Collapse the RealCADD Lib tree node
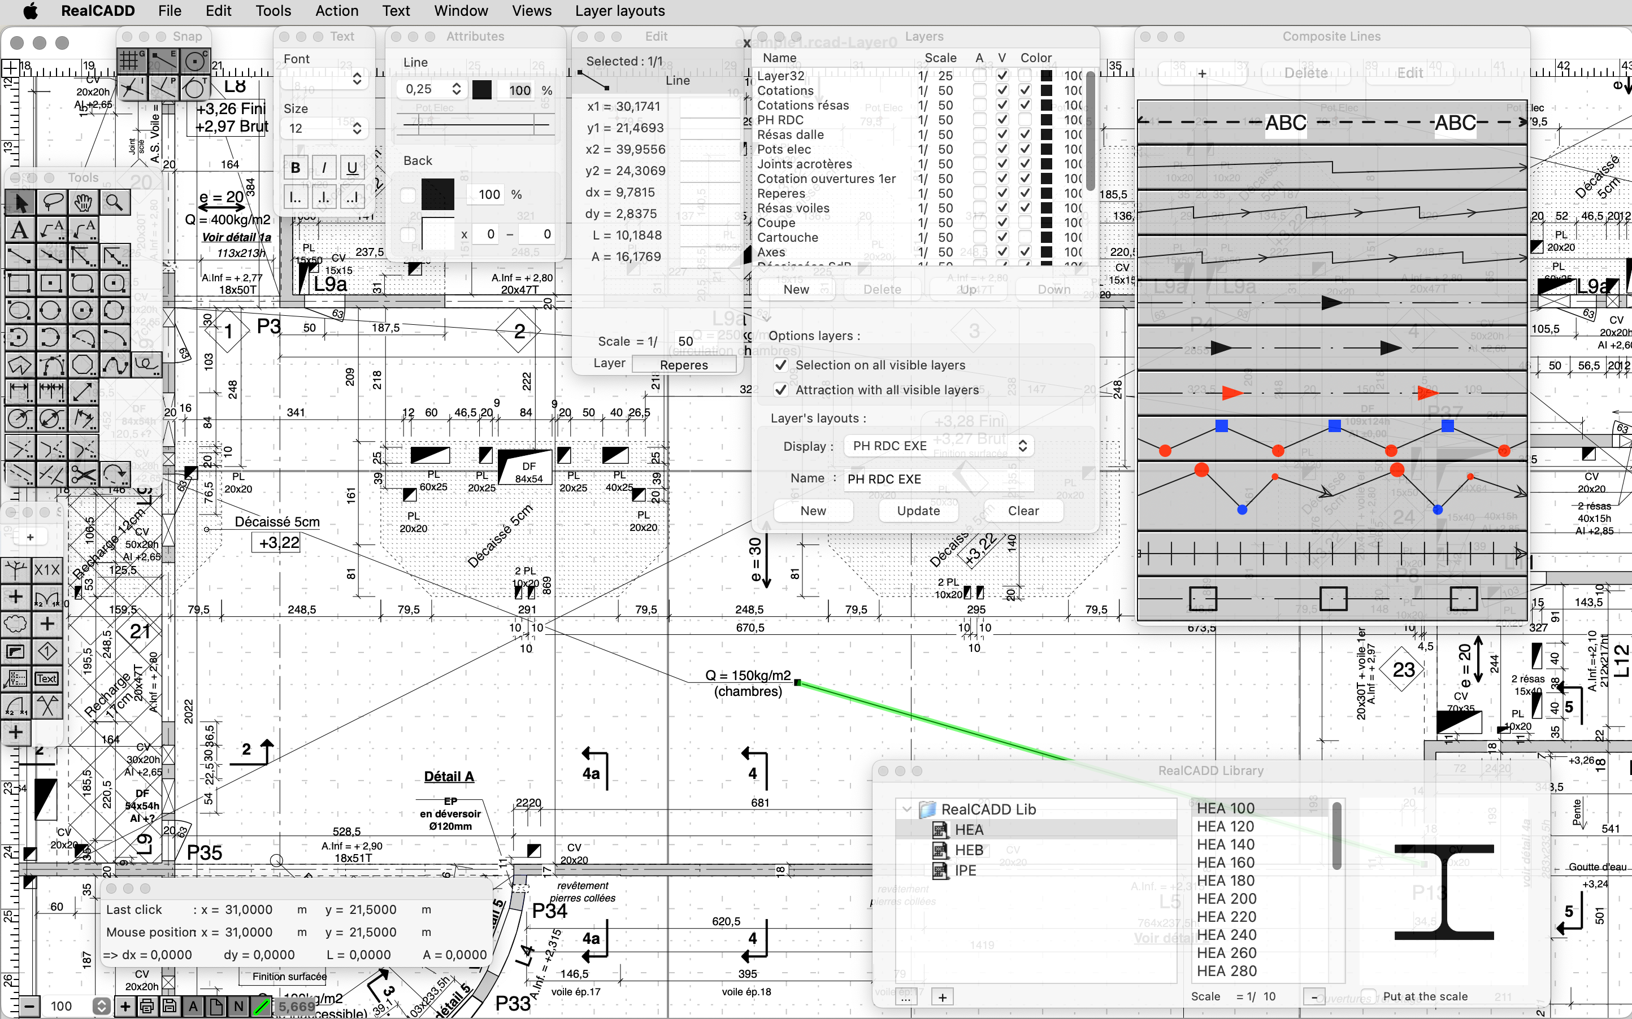The image size is (1632, 1019). click(x=906, y=809)
